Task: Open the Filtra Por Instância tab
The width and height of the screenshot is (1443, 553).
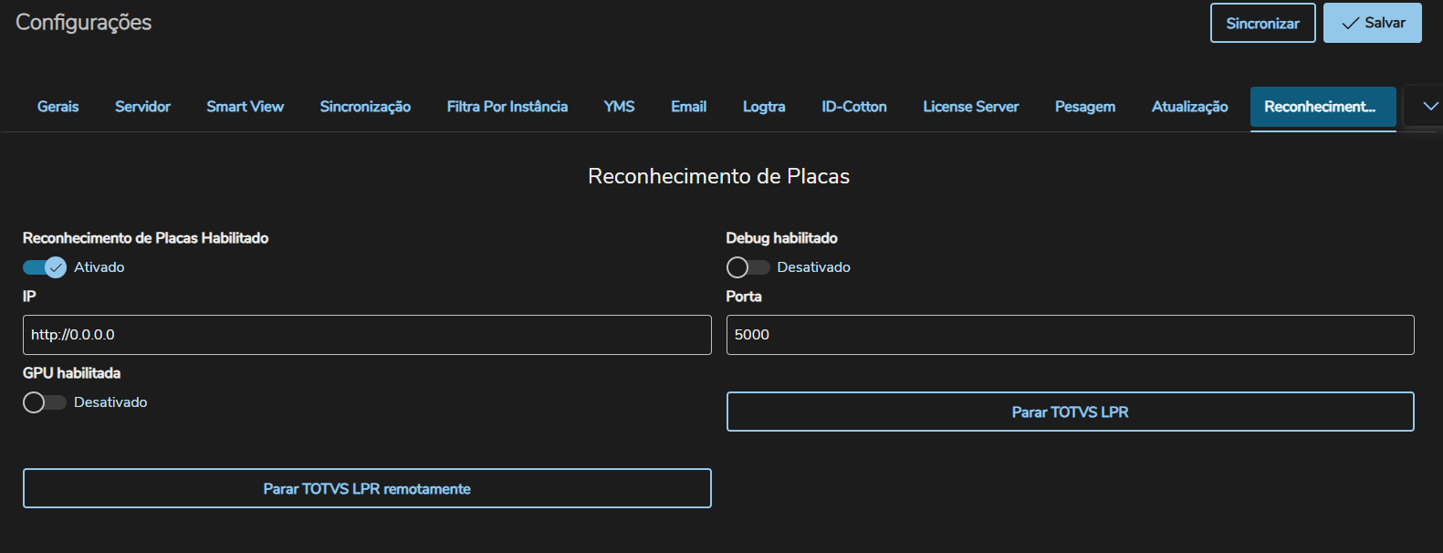Action: click(x=507, y=107)
